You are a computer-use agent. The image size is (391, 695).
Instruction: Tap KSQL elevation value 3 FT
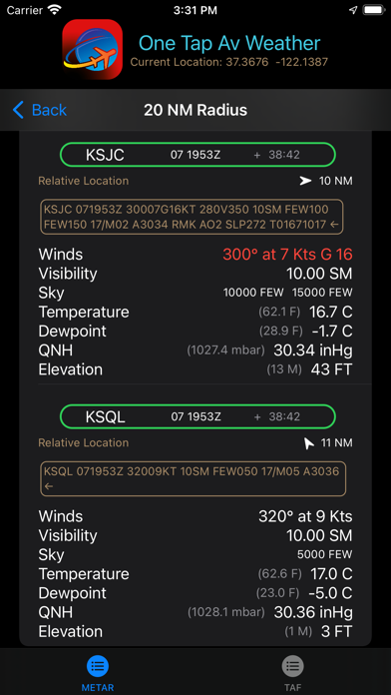[337, 632]
